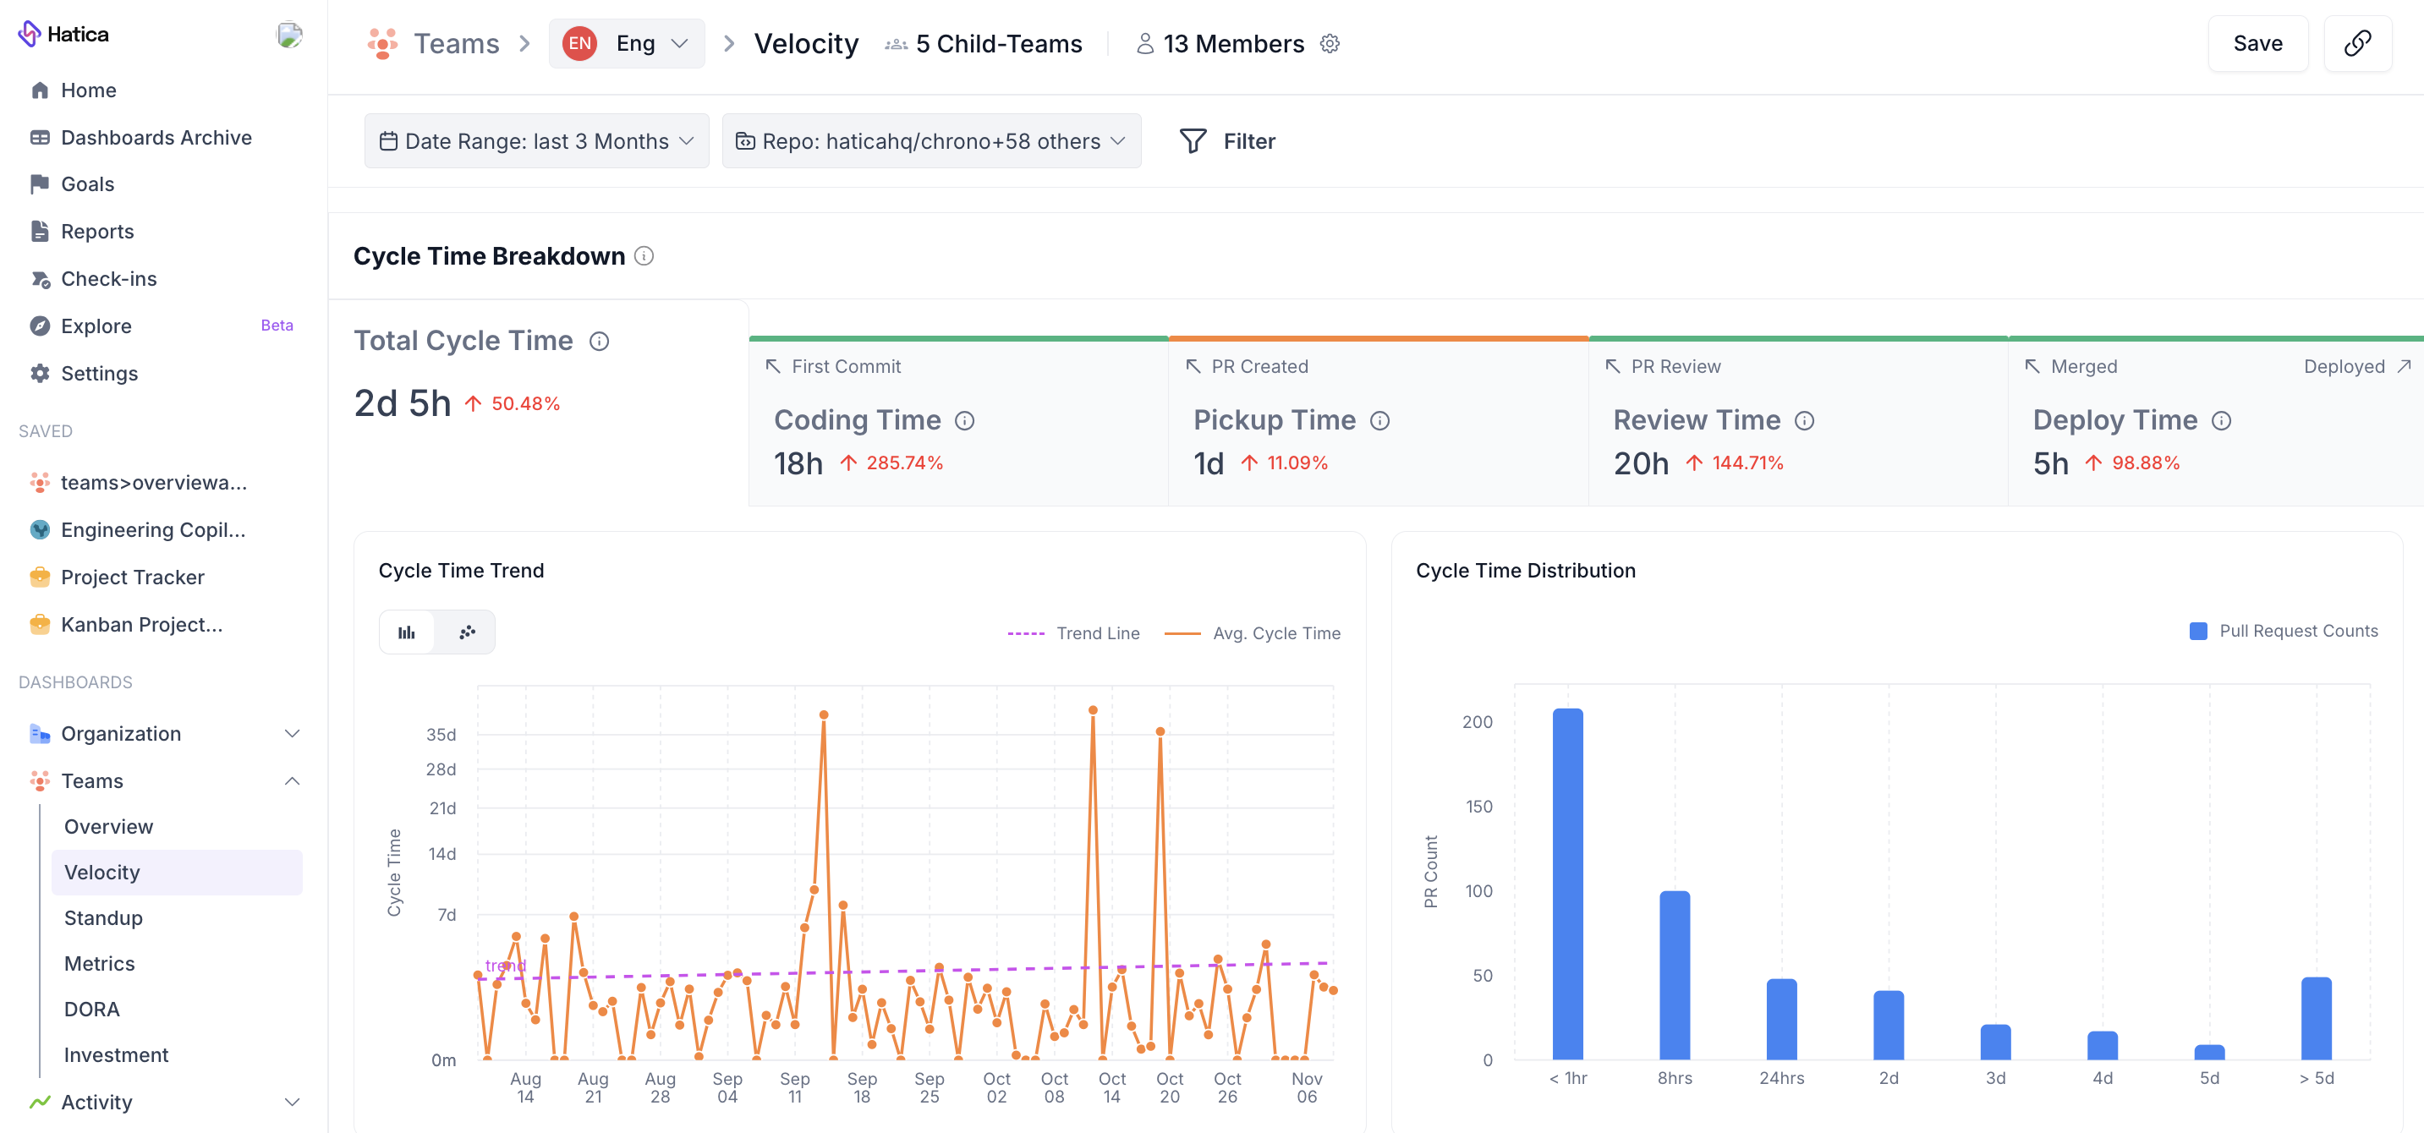
Task: Click the 5 Child-Teams label
Action: [x=998, y=43]
